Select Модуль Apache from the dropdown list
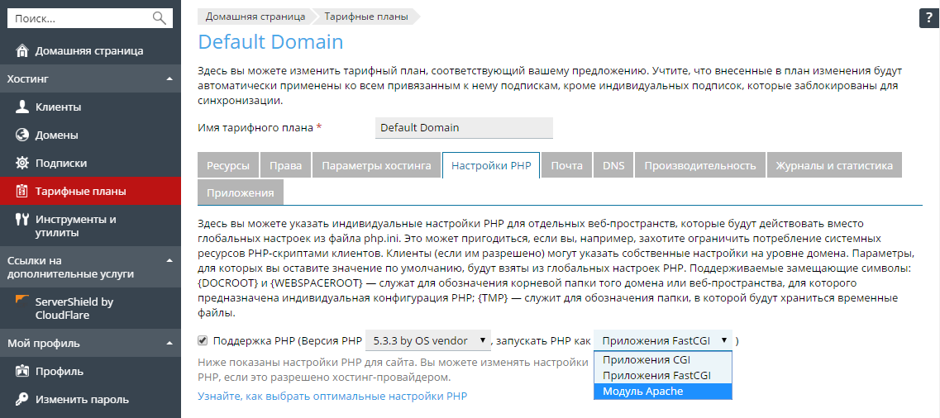The height and width of the screenshot is (418, 940). click(x=663, y=391)
